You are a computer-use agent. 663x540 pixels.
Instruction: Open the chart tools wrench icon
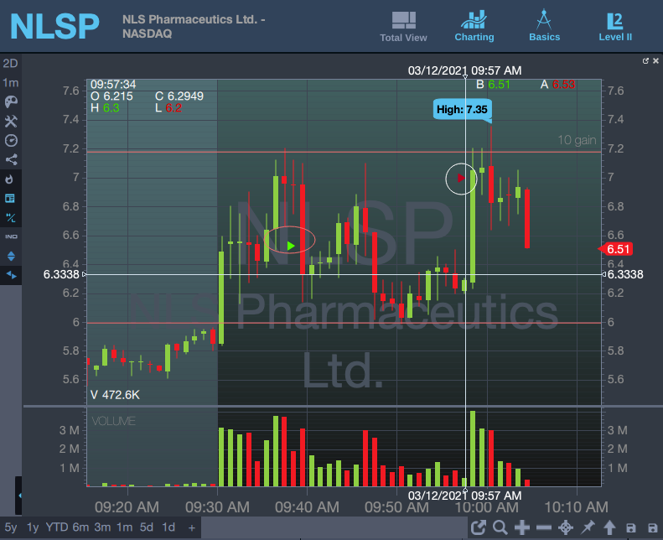[11, 122]
